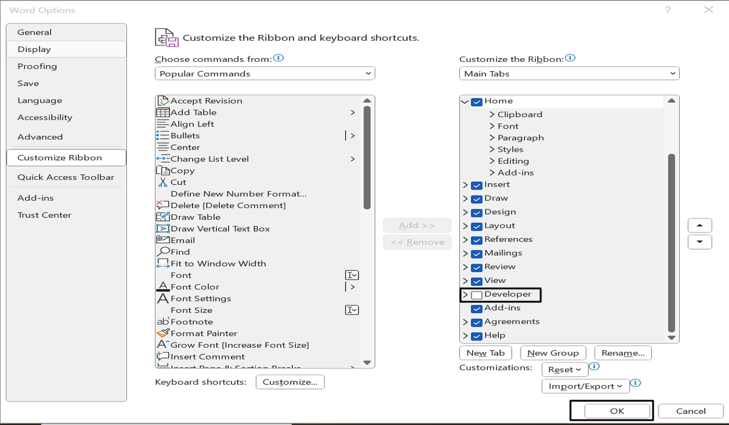
Task: Click the Accept Revision command icon
Action: click(x=163, y=101)
